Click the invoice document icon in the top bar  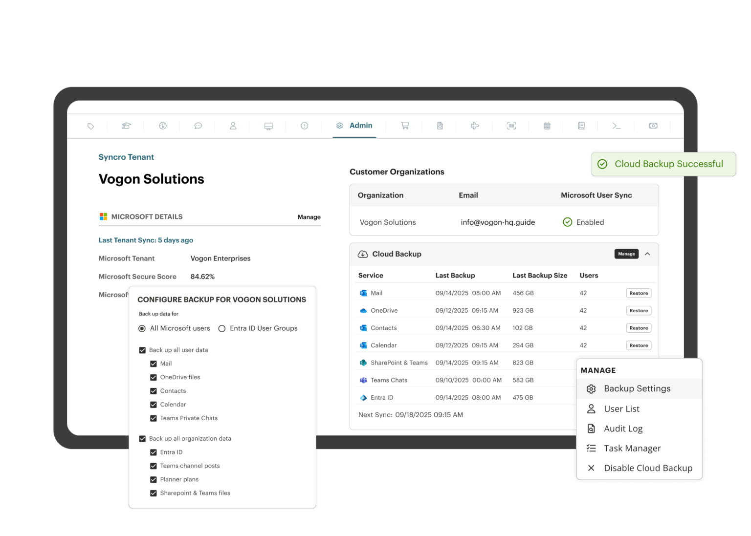pyautogui.click(x=439, y=126)
